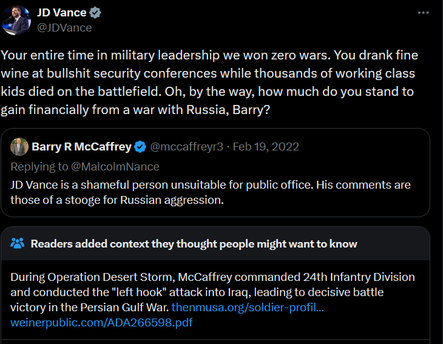The height and width of the screenshot is (344, 443).
Task: Click JD Vance's verified checkmark badge
Action: click(x=95, y=13)
